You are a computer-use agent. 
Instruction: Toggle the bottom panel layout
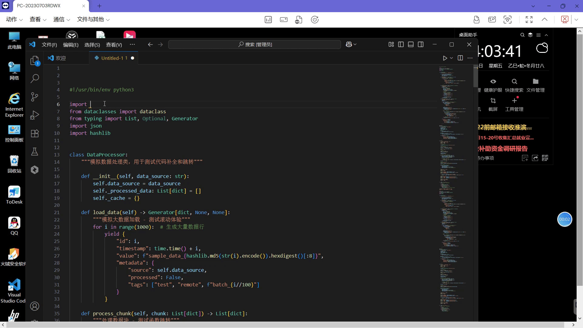[411, 44]
